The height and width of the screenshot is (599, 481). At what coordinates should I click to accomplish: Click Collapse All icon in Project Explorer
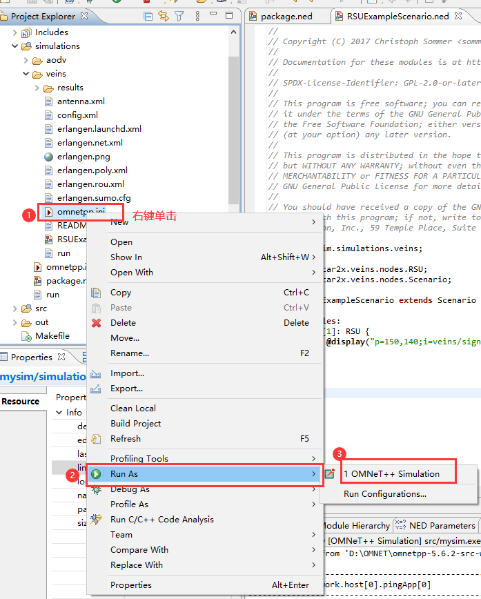pos(148,16)
